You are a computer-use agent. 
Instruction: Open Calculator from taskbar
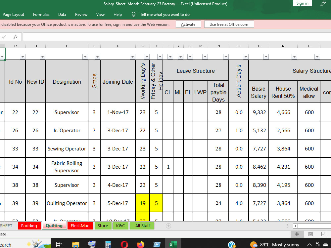[x=108, y=244]
